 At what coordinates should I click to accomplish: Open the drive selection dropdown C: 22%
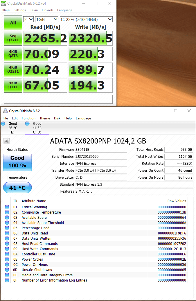(86, 19)
